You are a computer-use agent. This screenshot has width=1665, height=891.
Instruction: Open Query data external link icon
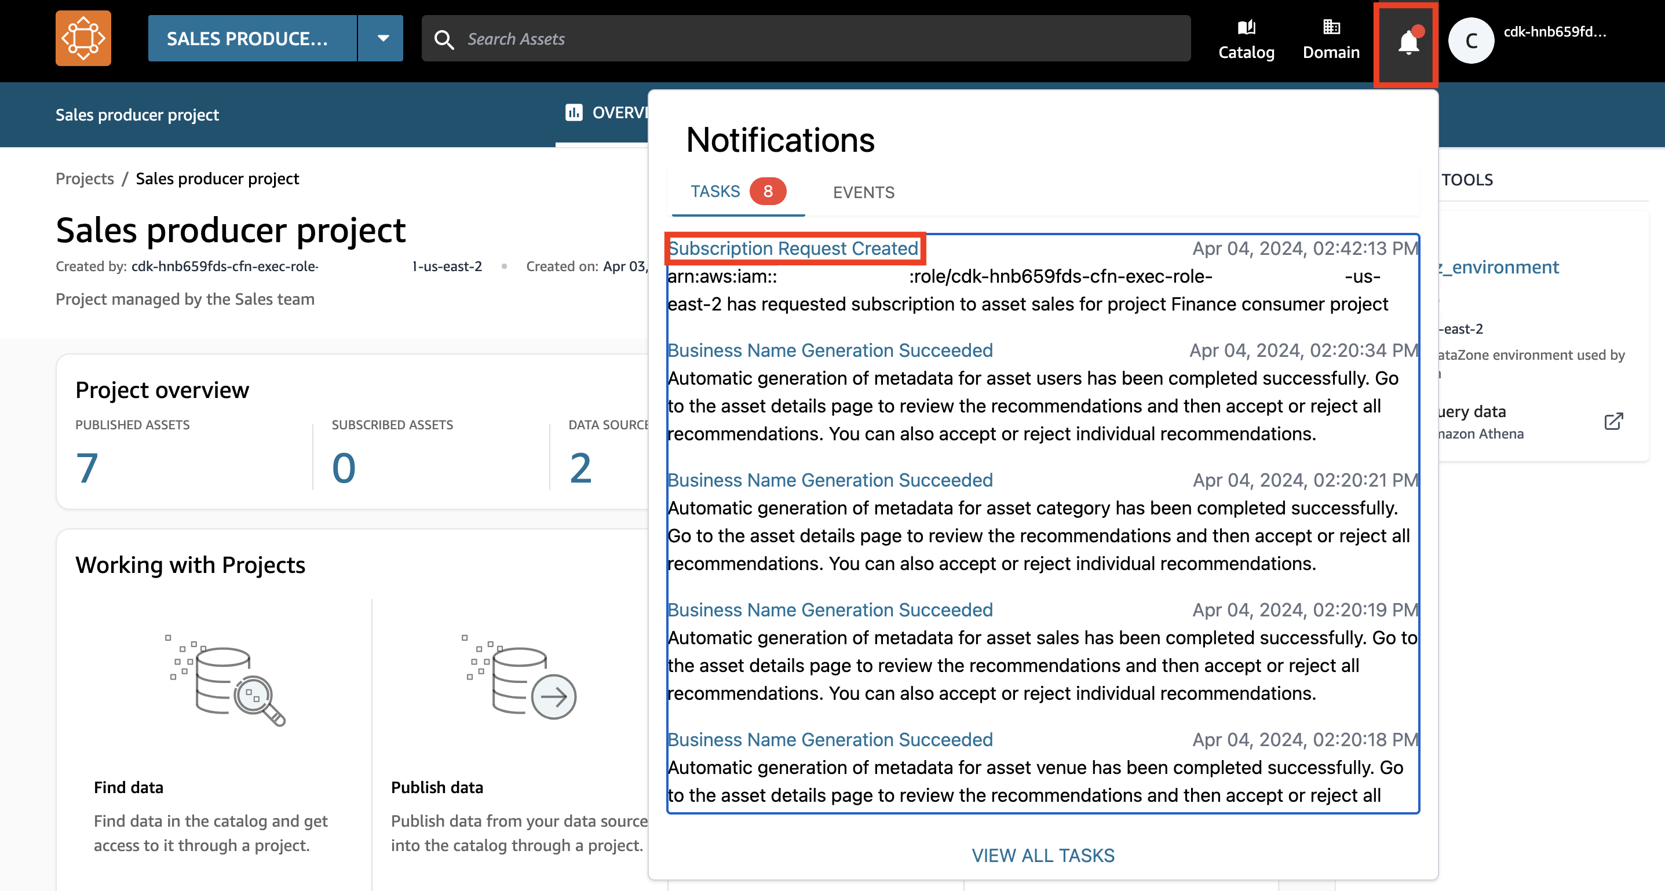[1613, 422]
